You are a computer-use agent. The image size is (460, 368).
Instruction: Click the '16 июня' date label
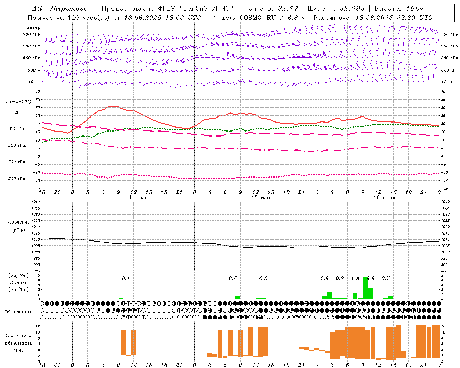coord(384,198)
